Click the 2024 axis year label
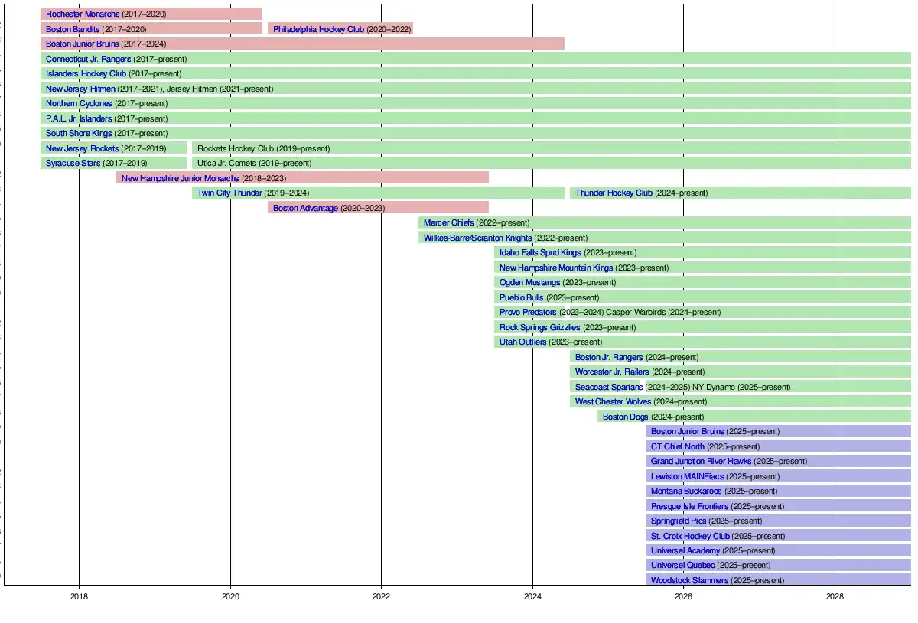The height and width of the screenshot is (623, 918). pyautogui.click(x=532, y=596)
